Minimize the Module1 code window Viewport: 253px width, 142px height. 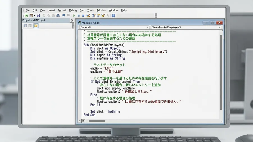[206, 23]
